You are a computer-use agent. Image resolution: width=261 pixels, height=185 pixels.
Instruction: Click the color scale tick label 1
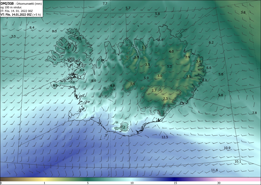click(44, 183)
